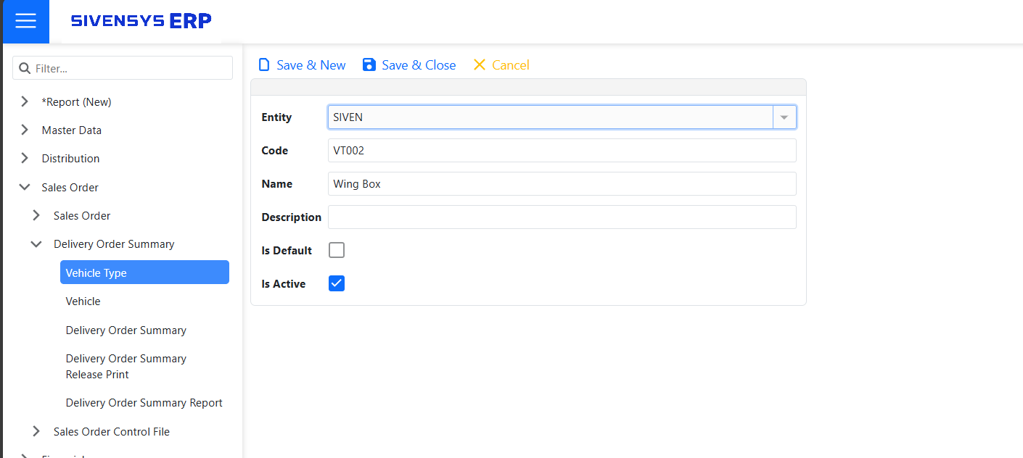Viewport: 1023px width, 458px height.
Task: Click the Is Active label
Action: pos(283,284)
